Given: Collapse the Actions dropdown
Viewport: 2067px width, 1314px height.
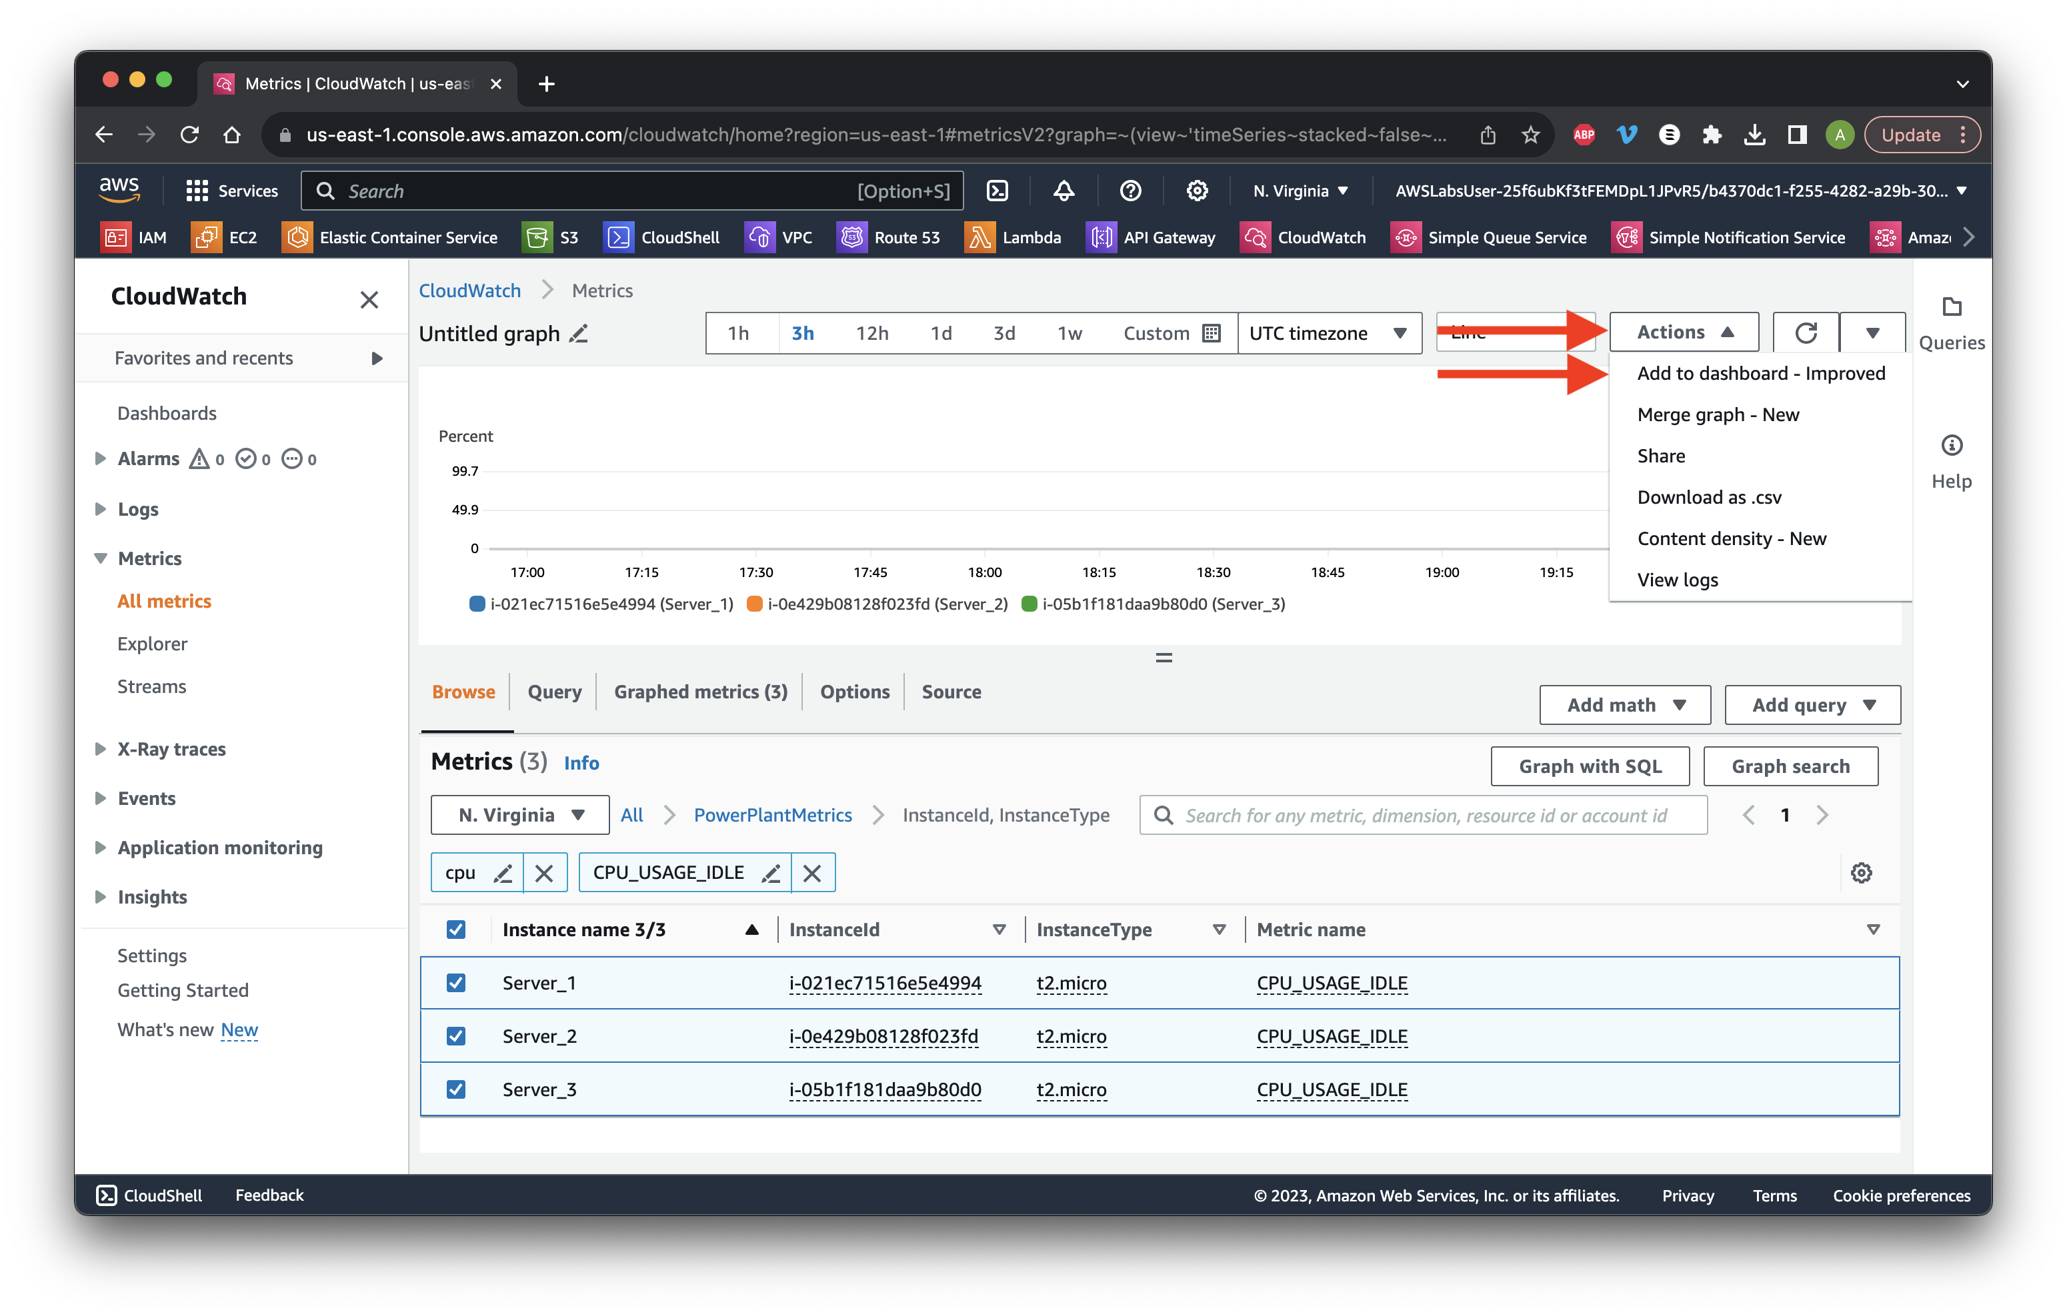Looking at the screenshot, I should click(x=1684, y=332).
